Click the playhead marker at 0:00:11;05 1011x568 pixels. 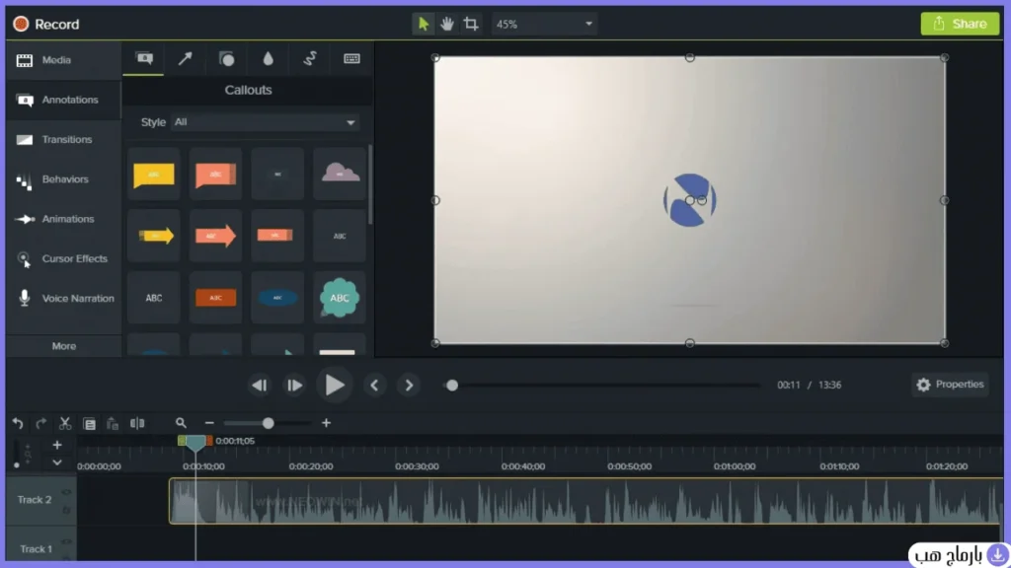coord(195,442)
